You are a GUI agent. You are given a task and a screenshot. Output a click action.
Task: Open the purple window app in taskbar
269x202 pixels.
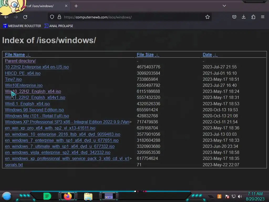tap(109, 196)
